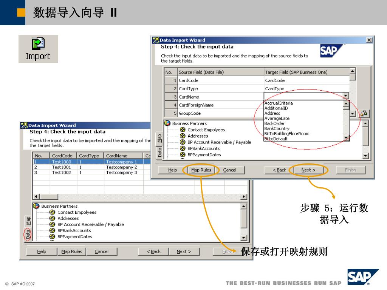Screen dimensions: 387x290
Task: Click Cancel button in front wizard
Action: 230,170
